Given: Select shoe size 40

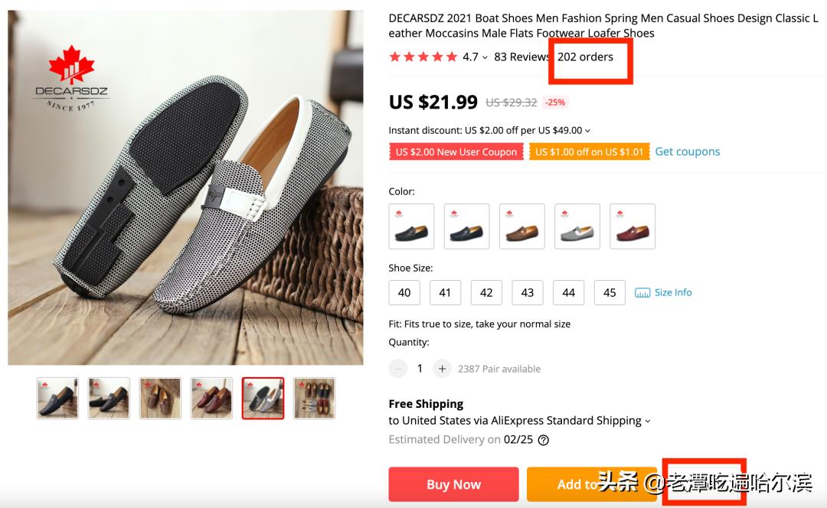Looking at the screenshot, I should click(404, 293).
